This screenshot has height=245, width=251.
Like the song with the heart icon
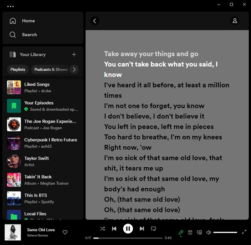pyautogui.click(x=65, y=232)
